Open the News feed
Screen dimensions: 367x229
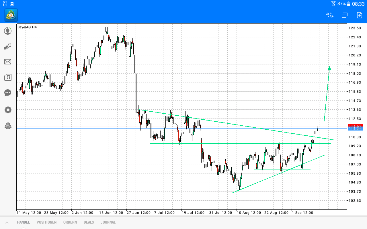(x=8, y=77)
